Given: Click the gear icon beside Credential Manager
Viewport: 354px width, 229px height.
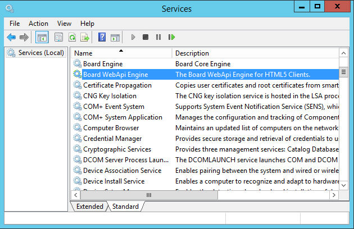Looking at the screenshot, I should coord(78,138).
